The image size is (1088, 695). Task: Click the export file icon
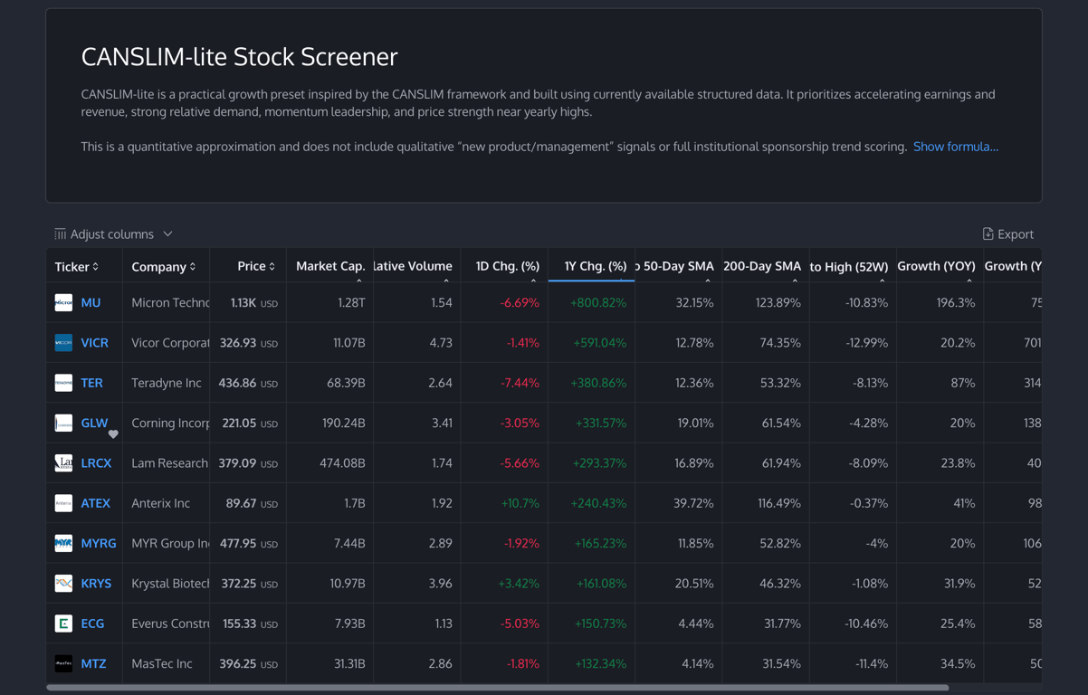988,233
